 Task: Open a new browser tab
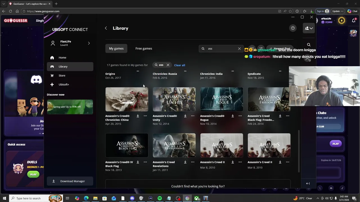click(56, 4)
